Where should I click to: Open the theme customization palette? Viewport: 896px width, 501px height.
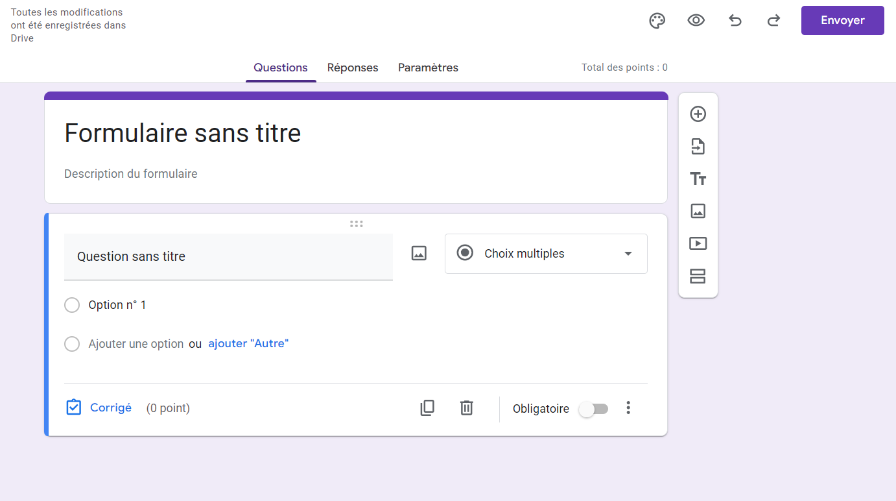tap(657, 21)
